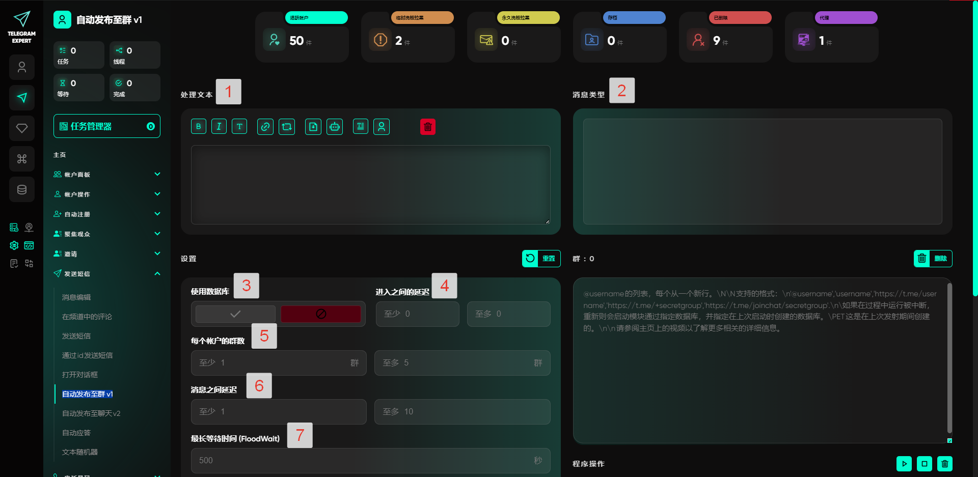
Task: Click the italic formatting icon
Action: 219,127
